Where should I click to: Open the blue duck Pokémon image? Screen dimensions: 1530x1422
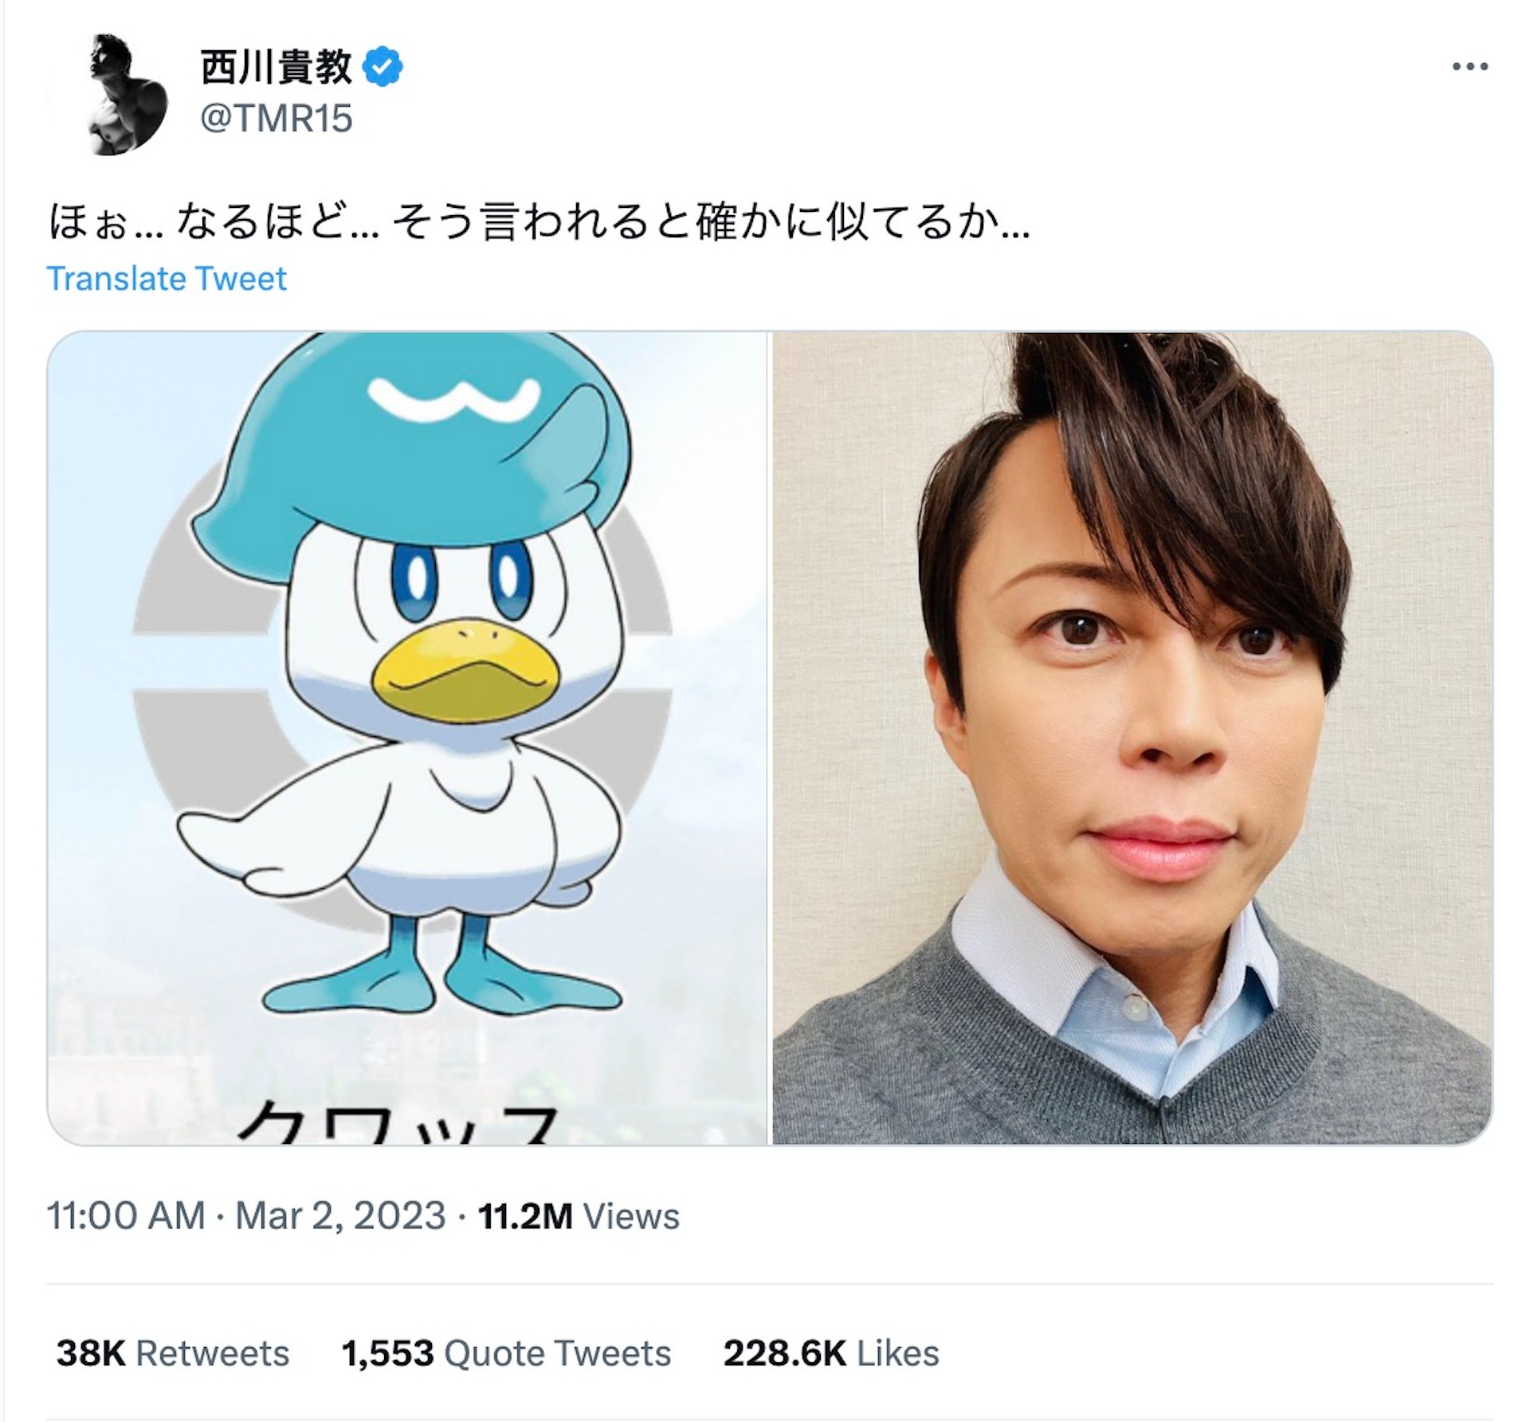click(x=406, y=738)
